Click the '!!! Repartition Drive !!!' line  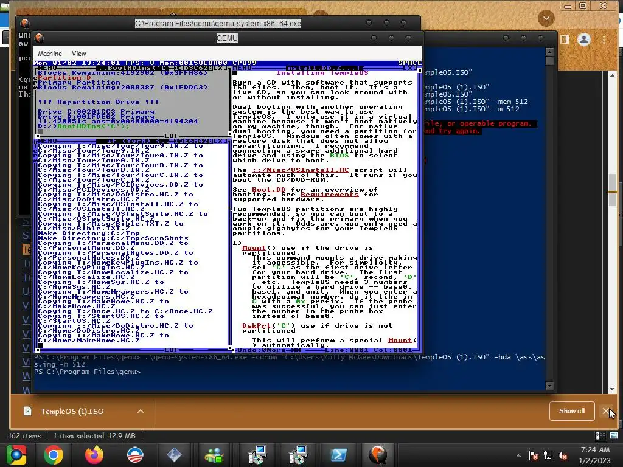tap(99, 102)
